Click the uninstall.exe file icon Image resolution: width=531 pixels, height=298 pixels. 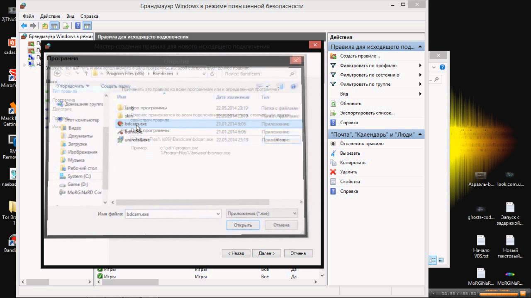click(x=120, y=140)
